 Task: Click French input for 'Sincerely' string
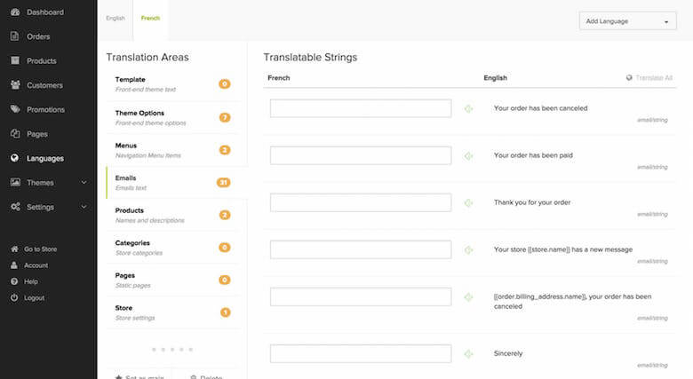(x=361, y=353)
